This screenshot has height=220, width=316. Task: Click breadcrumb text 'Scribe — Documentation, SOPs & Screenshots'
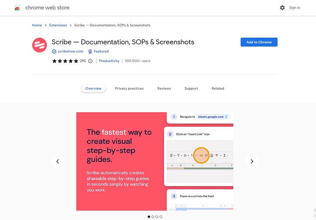[x=112, y=25]
